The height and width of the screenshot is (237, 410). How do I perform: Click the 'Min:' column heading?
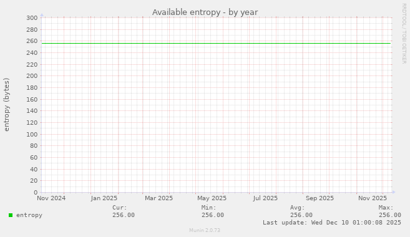(x=208, y=208)
